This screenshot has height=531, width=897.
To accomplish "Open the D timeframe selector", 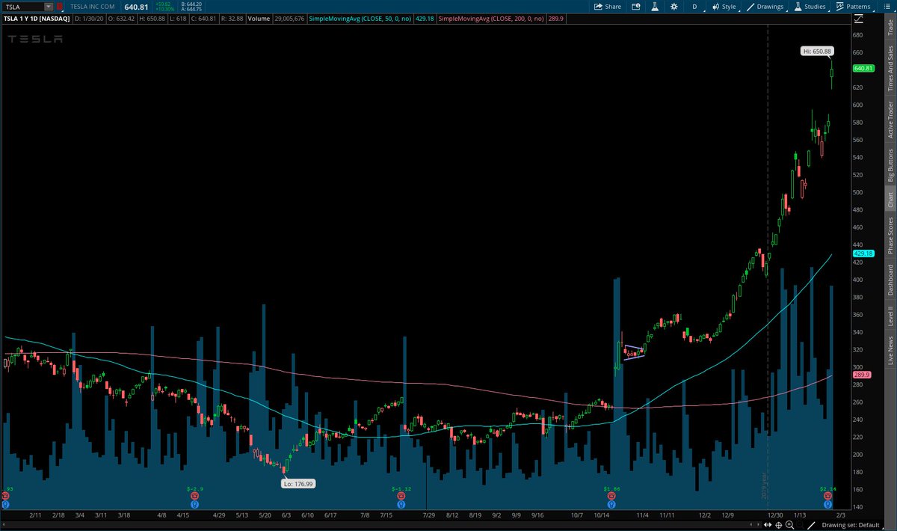I will [x=696, y=6].
